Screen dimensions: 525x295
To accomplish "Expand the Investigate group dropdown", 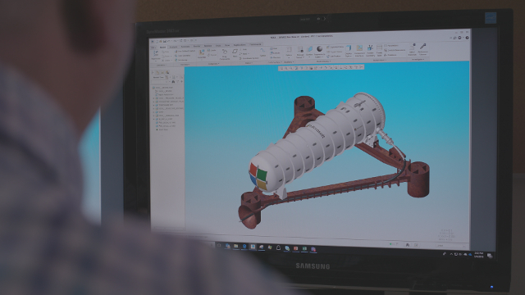I will coord(418,60).
